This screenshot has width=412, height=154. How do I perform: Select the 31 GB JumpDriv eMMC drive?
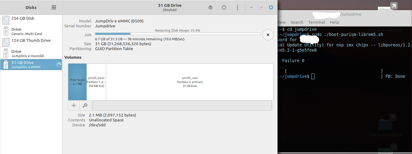pos(31,65)
